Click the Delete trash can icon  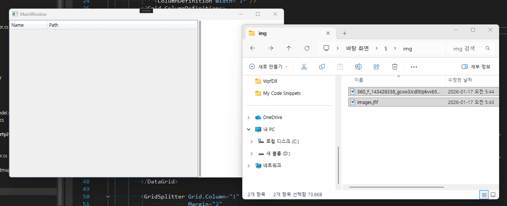pos(395,67)
